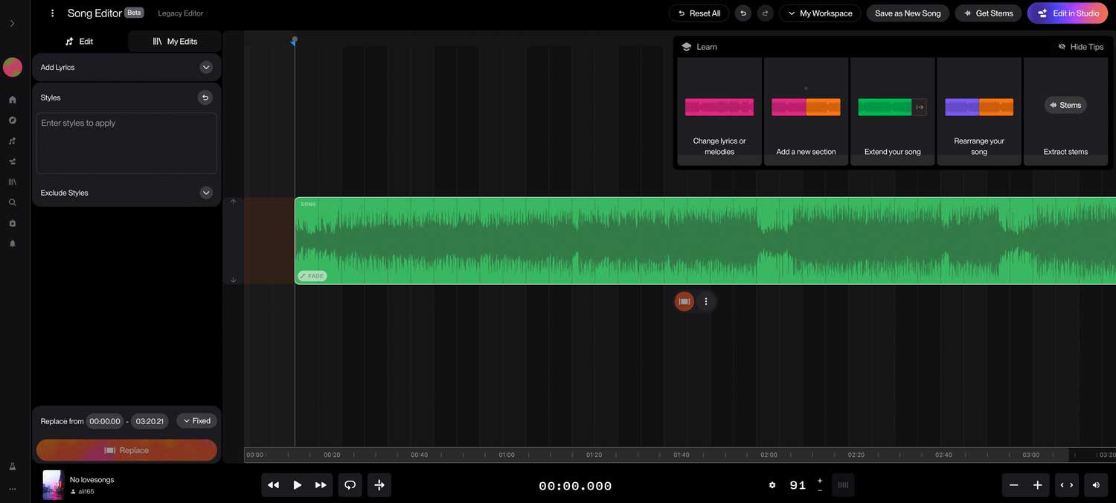Image resolution: width=1116 pixels, height=503 pixels.
Task: Toggle loop playback icon
Action: [x=350, y=485]
